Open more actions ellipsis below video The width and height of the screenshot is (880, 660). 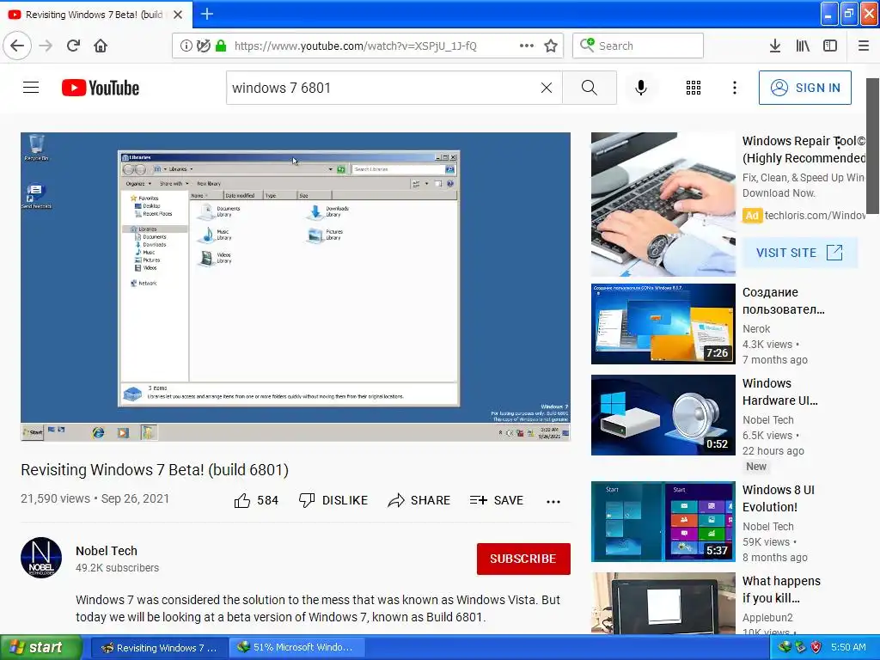553,501
